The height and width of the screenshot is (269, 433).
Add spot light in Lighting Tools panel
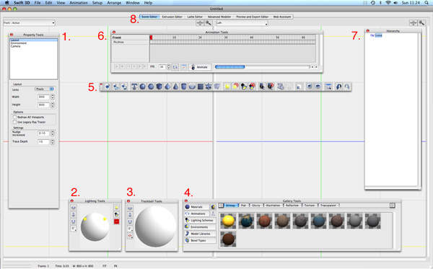(x=116, y=214)
